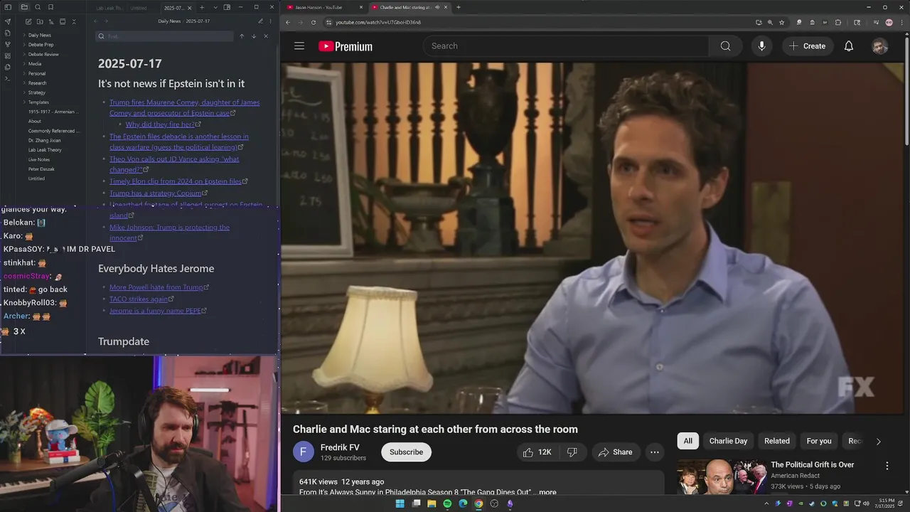Open new tab plus in Obsidian
Screen dimensions: 910x512
(x=202, y=7)
